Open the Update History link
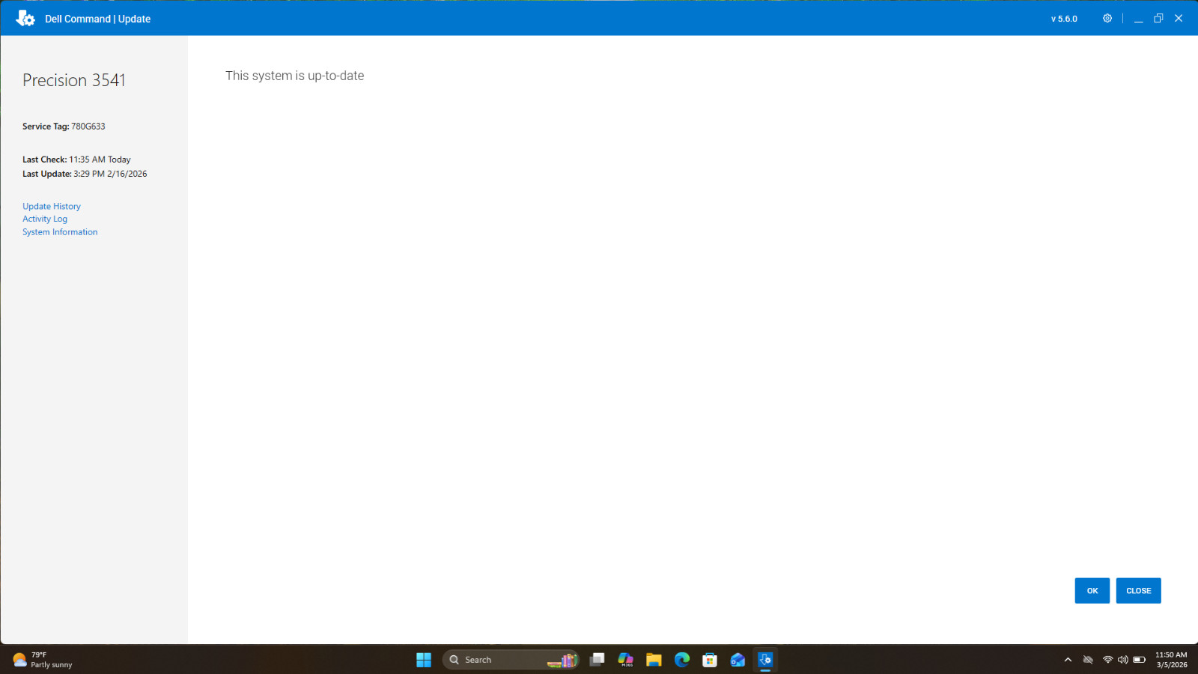The width and height of the screenshot is (1198, 674). [x=52, y=206]
